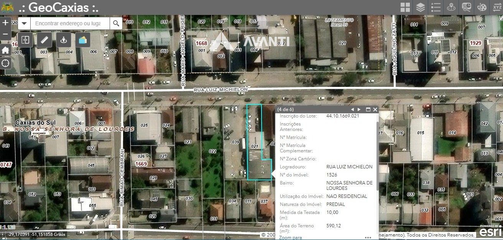
Task: Open the XYZ coordinate conversion tool
Action: (x=497, y=7)
